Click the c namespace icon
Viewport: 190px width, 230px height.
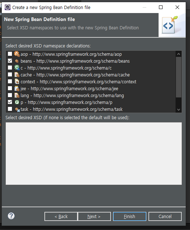(17, 68)
